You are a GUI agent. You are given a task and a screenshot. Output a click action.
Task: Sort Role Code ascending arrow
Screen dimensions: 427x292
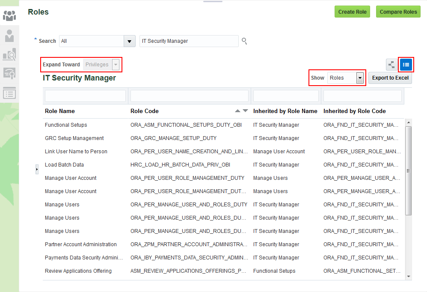[238, 111]
